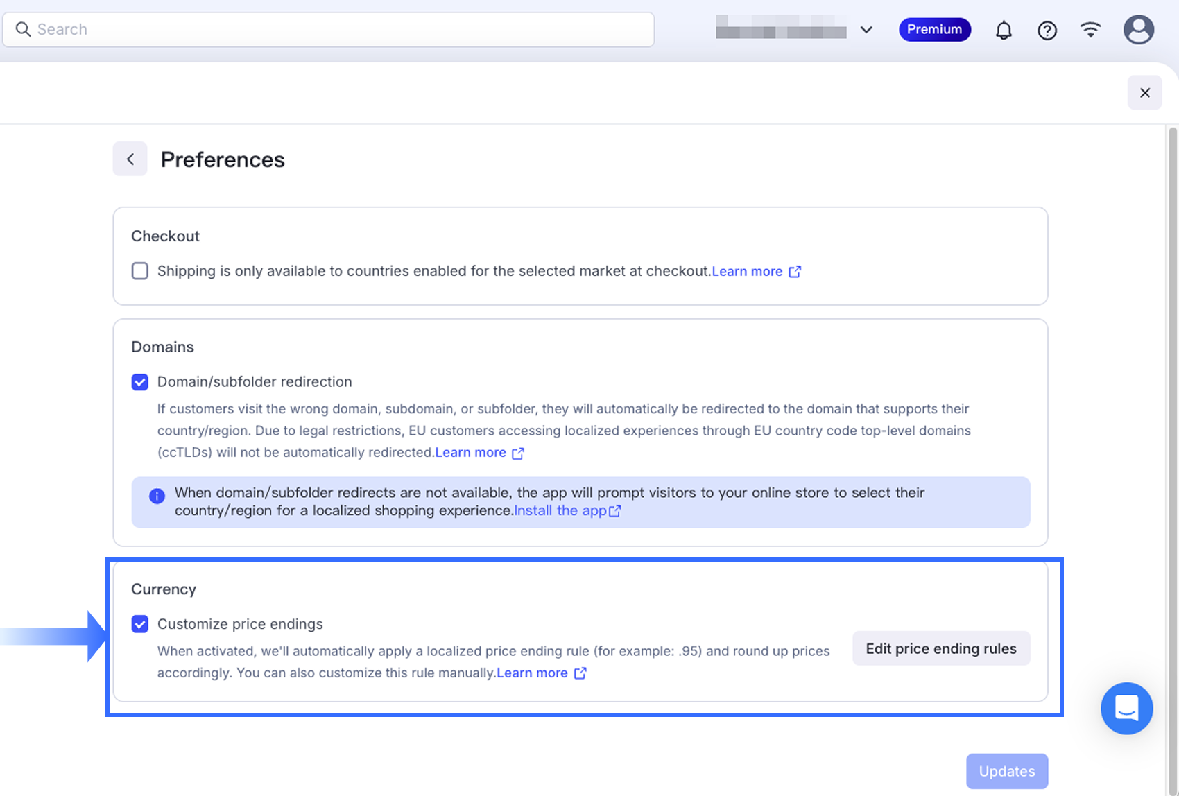Click the Updates button

point(1006,771)
